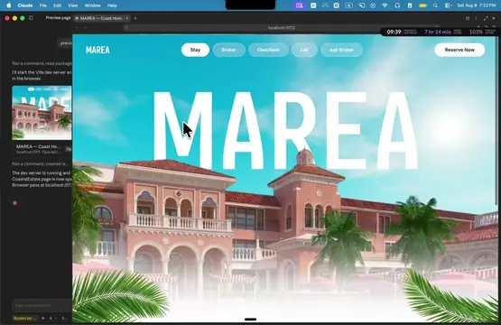
Task: Open the Help menu
Action: tap(112, 5)
